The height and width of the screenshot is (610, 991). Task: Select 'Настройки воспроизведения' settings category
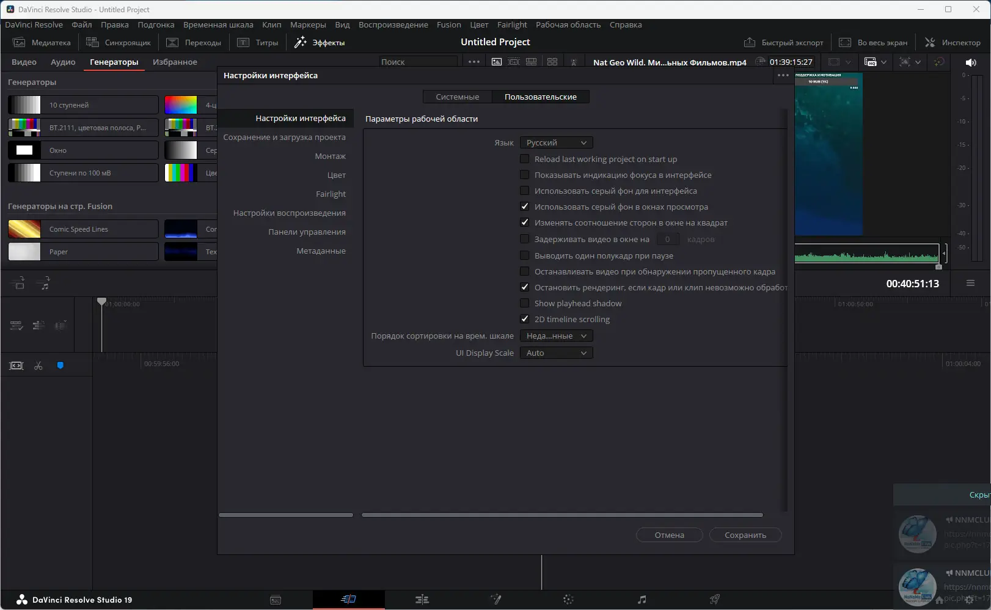290,213
